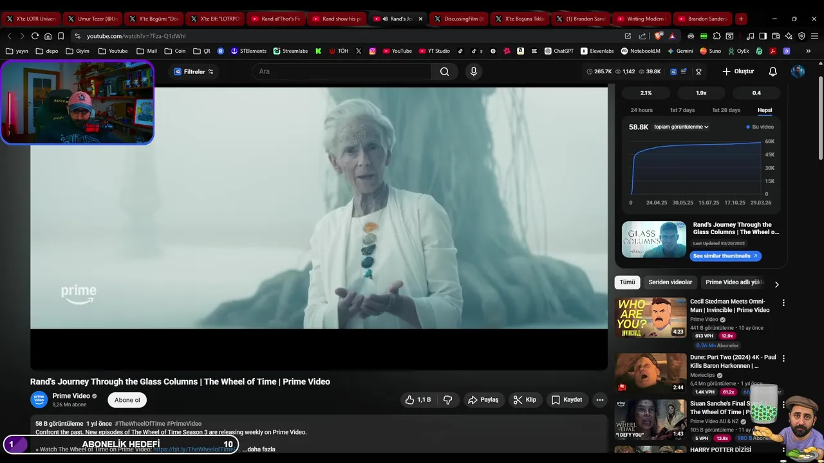The width and height of the screenshot is (824, 463).
Task: Open Prime Video channel avatar
Action: 39,399
